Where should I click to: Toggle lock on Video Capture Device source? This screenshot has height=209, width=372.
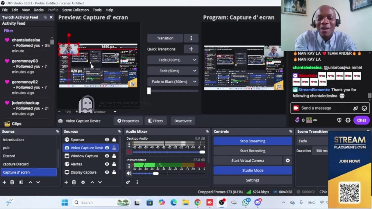coord(114,148)
